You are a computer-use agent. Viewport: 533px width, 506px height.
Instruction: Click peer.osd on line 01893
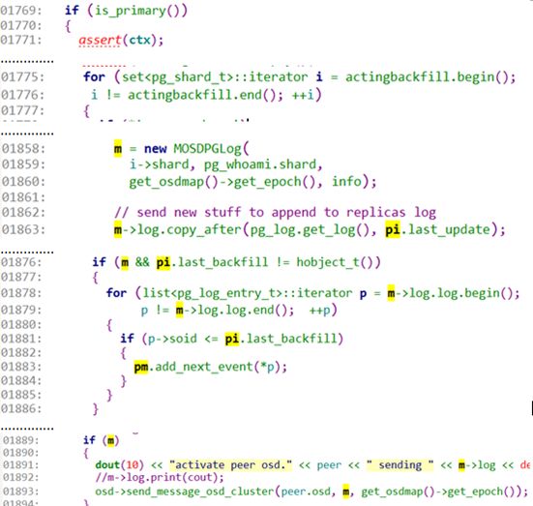(x=306, y=491)
